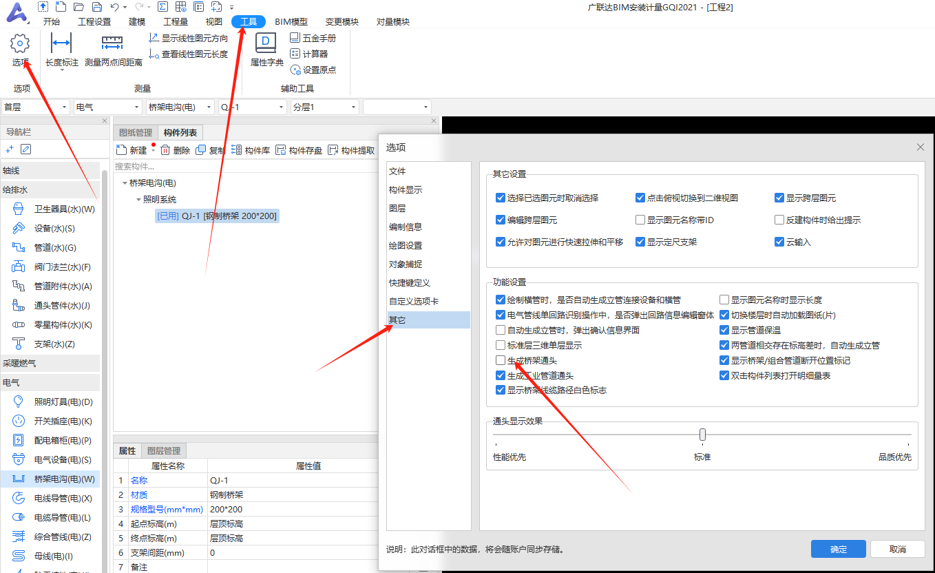Collapse the 照明系统 tree node
935x573 pixels.
(x=138, y=200)
